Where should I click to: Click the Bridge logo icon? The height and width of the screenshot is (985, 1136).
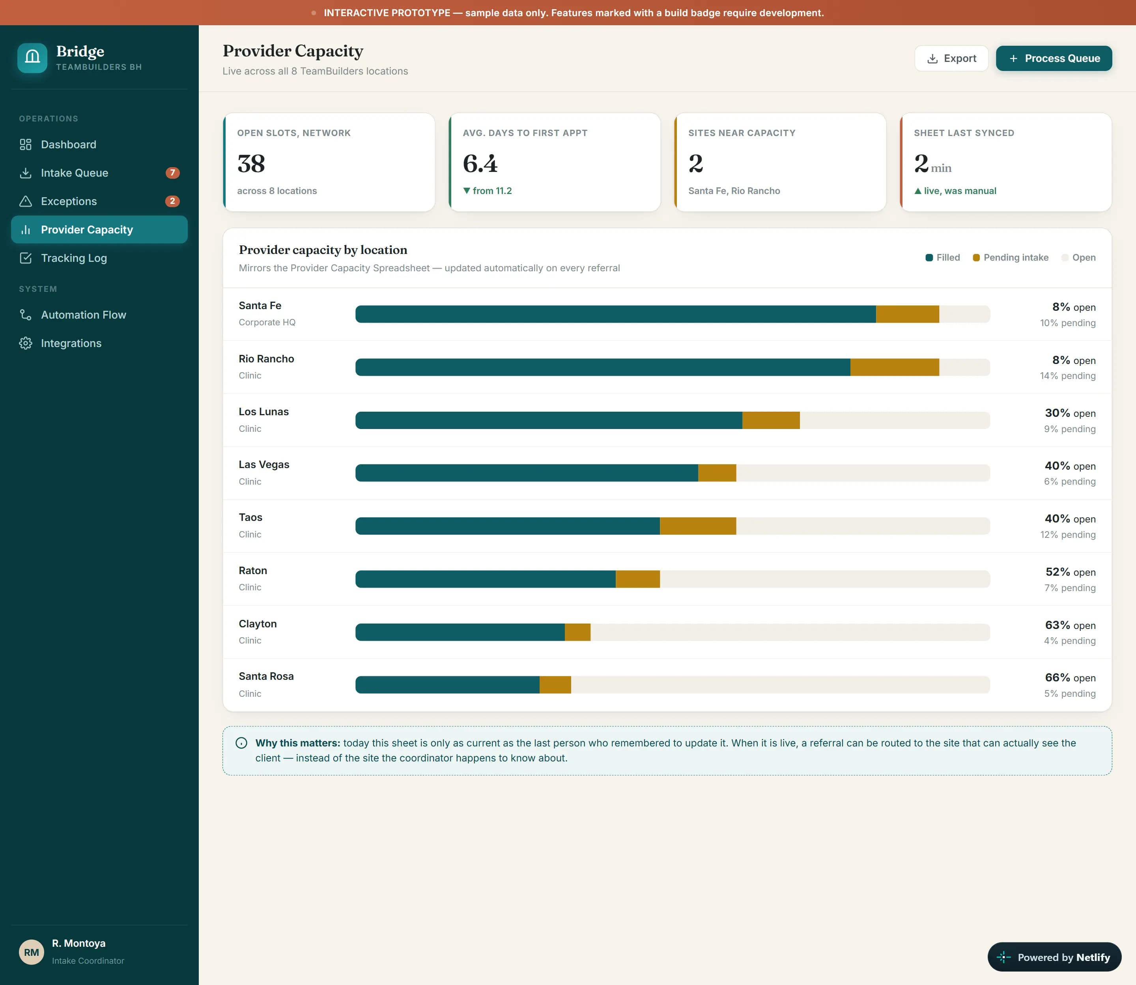point(32,58)
